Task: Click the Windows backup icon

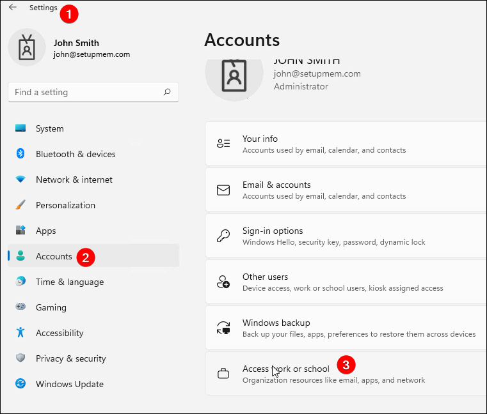Action: (223, 328)
